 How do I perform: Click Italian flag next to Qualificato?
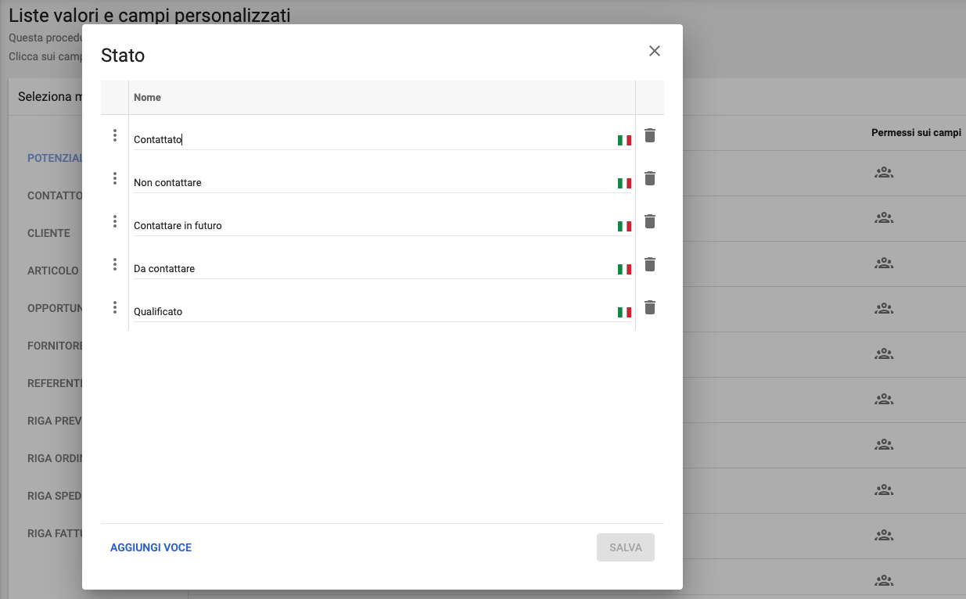tap(624, 313)
